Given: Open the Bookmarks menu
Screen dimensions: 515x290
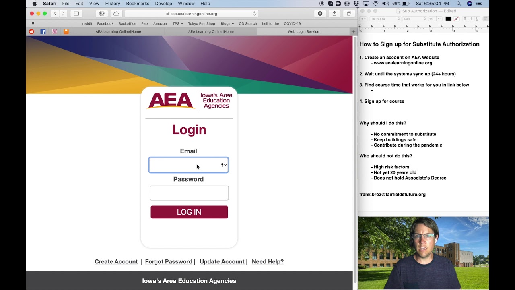Looking at the screenshot, I should click(138, 4).
